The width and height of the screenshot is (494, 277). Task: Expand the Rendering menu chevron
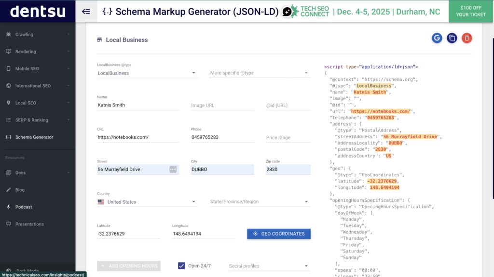(x=69, y=52)
